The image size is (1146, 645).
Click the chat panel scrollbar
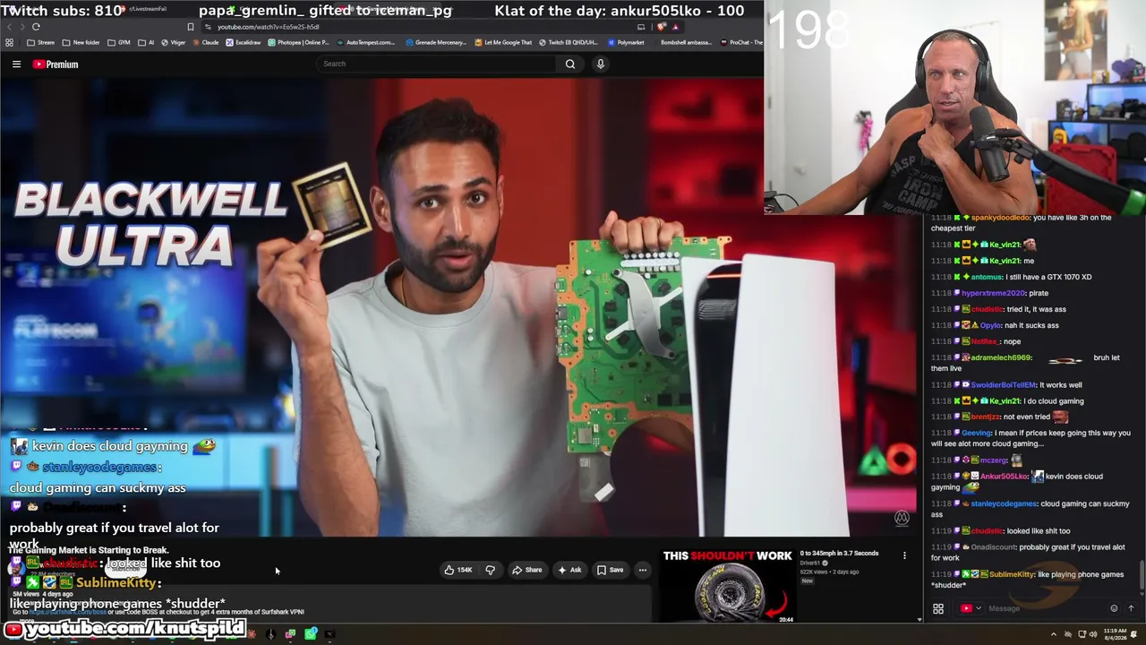click(1142, 573)
